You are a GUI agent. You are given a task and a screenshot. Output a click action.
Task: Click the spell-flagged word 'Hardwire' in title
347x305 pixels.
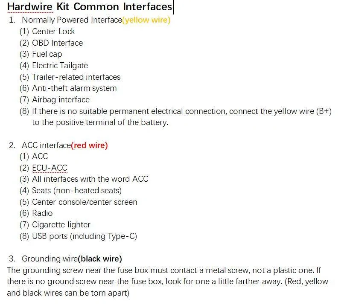29,7
